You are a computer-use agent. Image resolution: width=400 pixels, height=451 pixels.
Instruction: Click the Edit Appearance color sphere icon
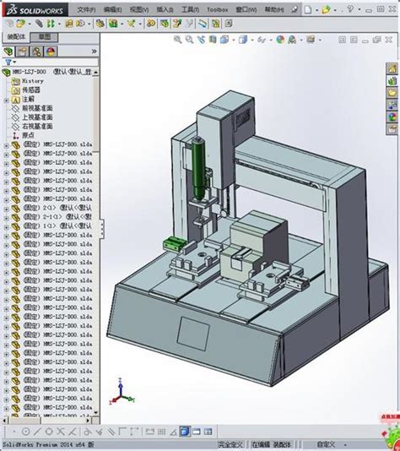point(280,40)
